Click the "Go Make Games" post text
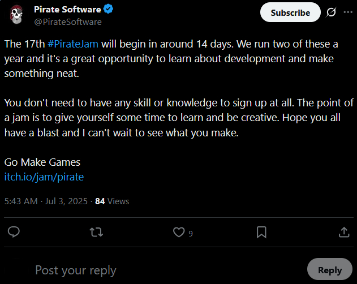Image resolution: width=357 pixels, height=284 pixels. [x=42, y=162]
